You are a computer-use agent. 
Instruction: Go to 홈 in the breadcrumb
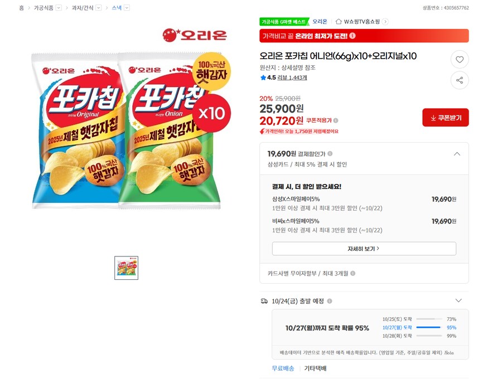coord(21,7)
